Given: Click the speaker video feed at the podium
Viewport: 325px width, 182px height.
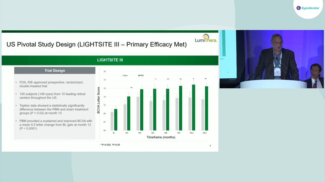Looking at the screenshot, I should (x=272, y=59).
